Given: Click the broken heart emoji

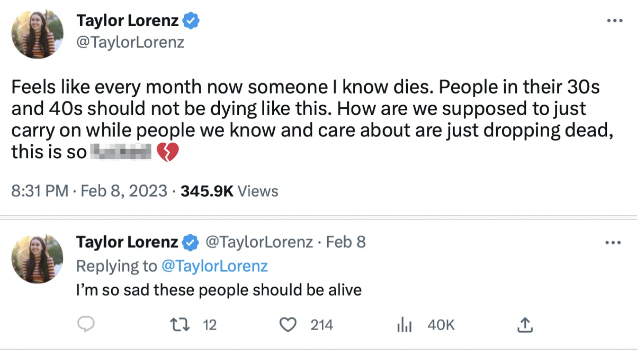Looking at the screenshot, I should (x=168, y=152).
